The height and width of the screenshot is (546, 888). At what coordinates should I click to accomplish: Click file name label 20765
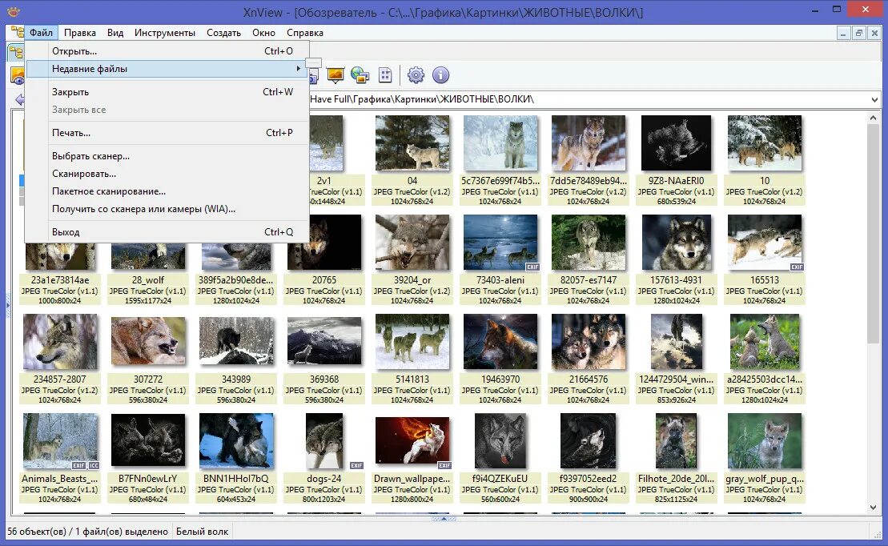coord(324,280)
